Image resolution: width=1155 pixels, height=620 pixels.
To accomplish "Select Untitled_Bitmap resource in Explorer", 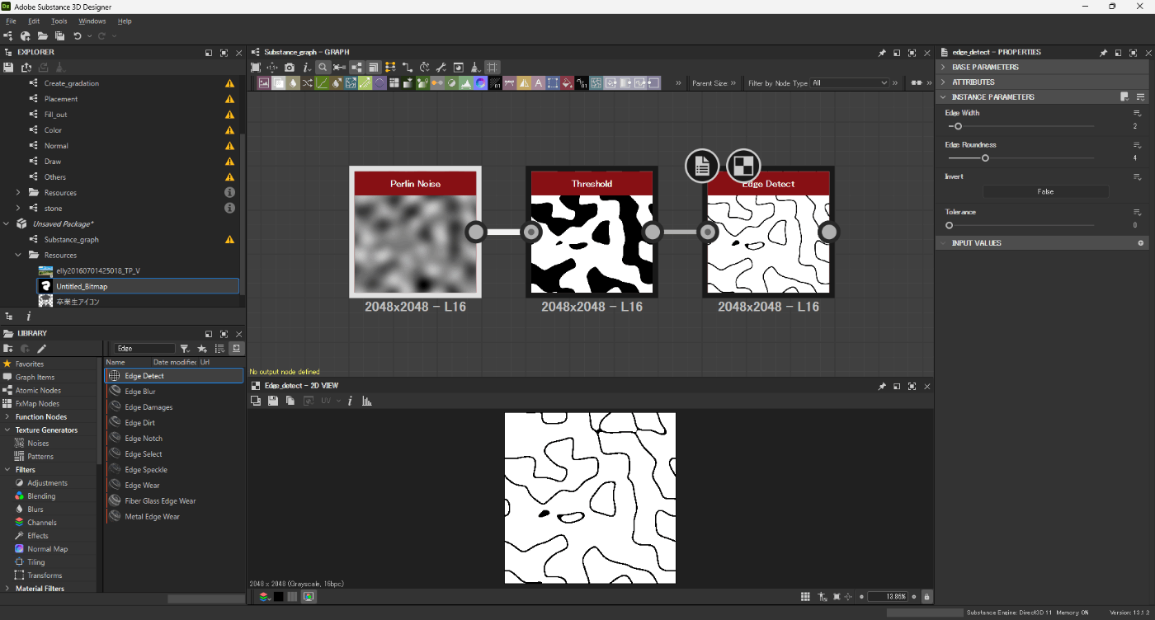I will [x=139, y=286].
